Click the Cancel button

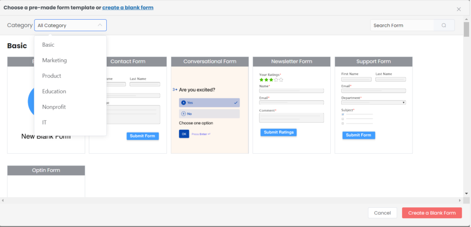382,213
